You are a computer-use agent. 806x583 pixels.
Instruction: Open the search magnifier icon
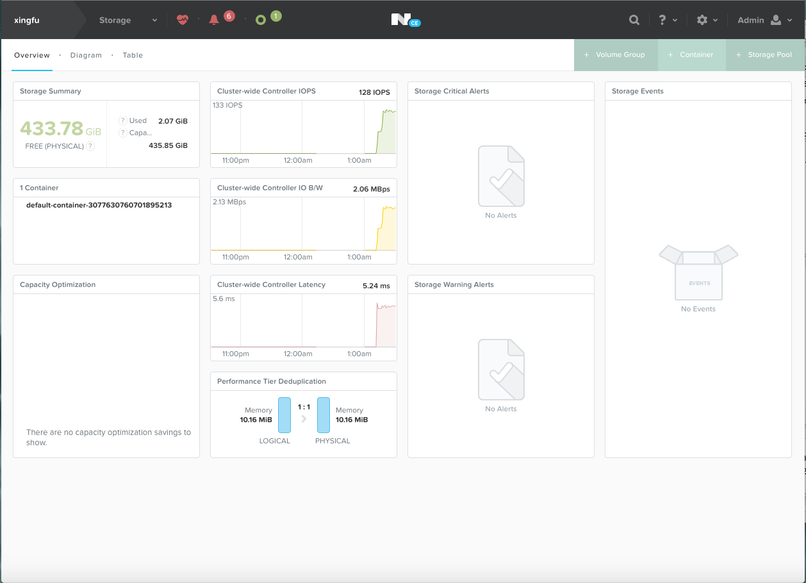634,20
